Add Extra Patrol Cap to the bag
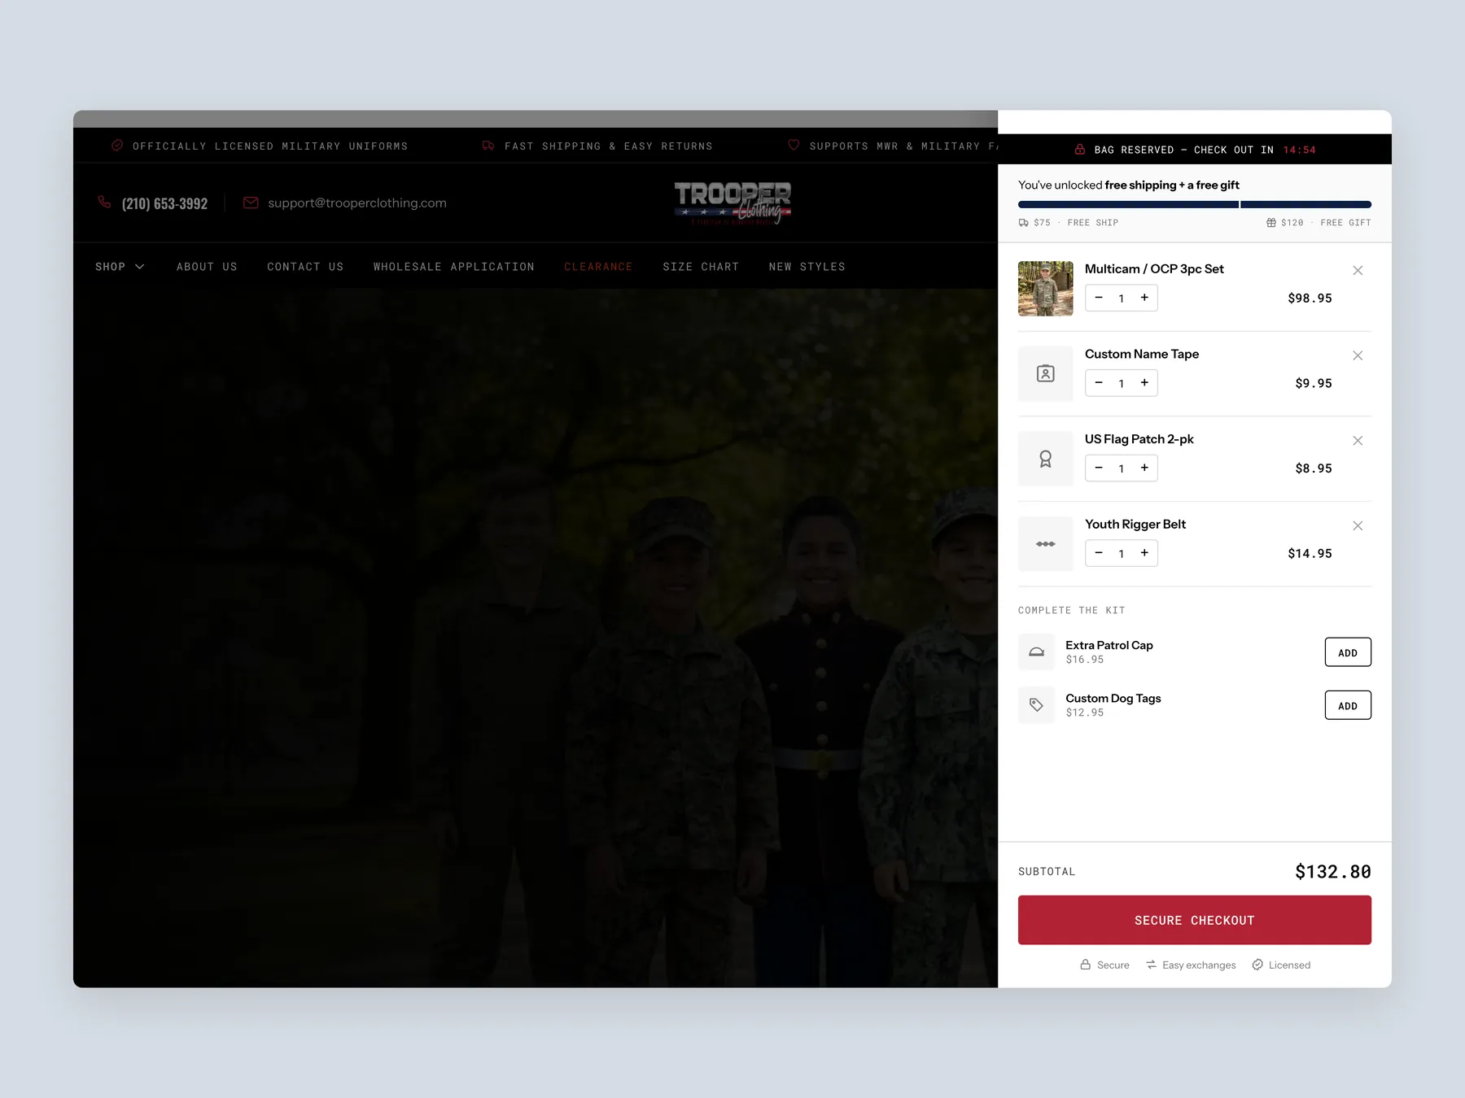 click(1348, 652)
